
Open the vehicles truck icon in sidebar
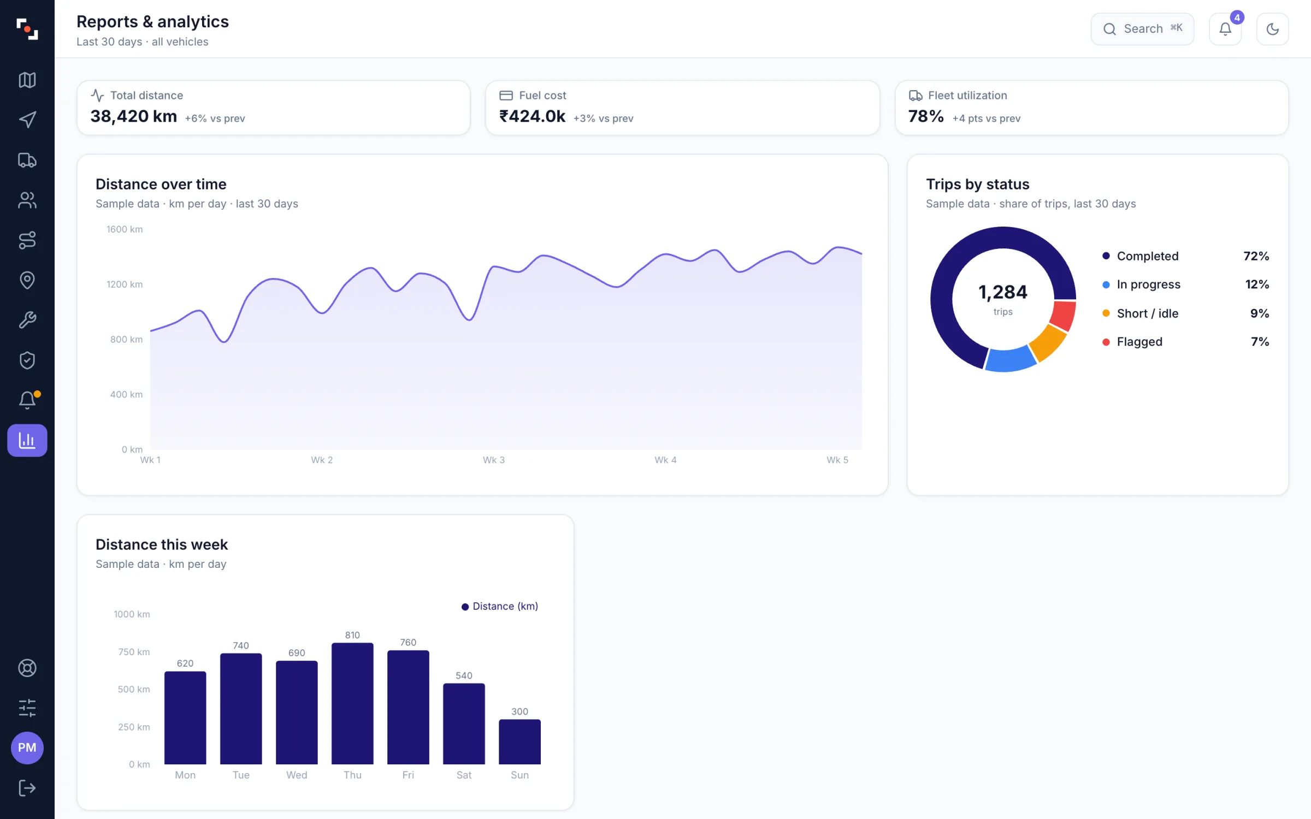(x=27, y=160)
